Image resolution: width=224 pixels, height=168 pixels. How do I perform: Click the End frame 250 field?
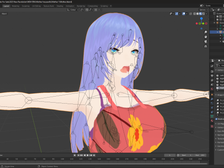(x=200, y=155)
